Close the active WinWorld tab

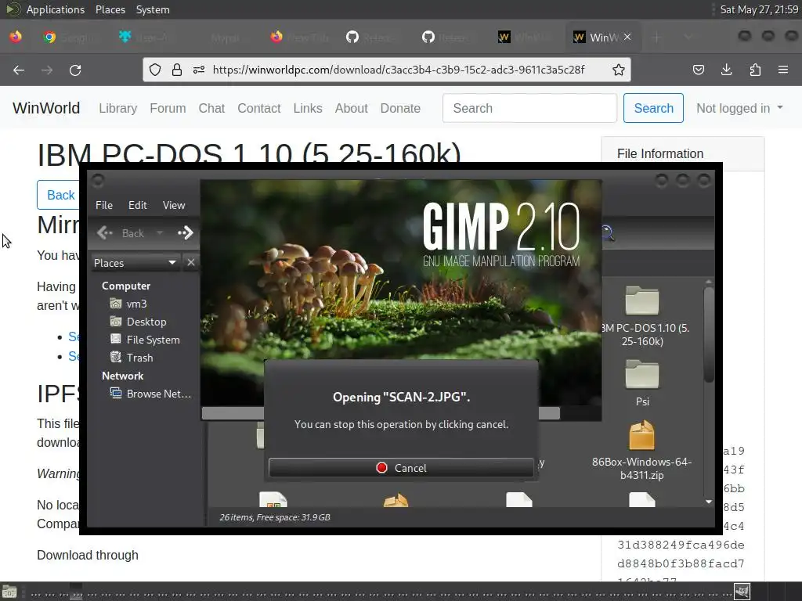coord(627,37)
